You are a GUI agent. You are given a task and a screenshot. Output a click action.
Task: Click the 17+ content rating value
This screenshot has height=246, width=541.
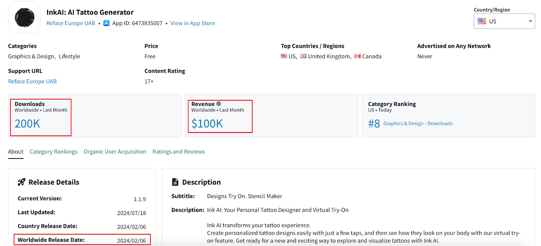click(149, 81)
